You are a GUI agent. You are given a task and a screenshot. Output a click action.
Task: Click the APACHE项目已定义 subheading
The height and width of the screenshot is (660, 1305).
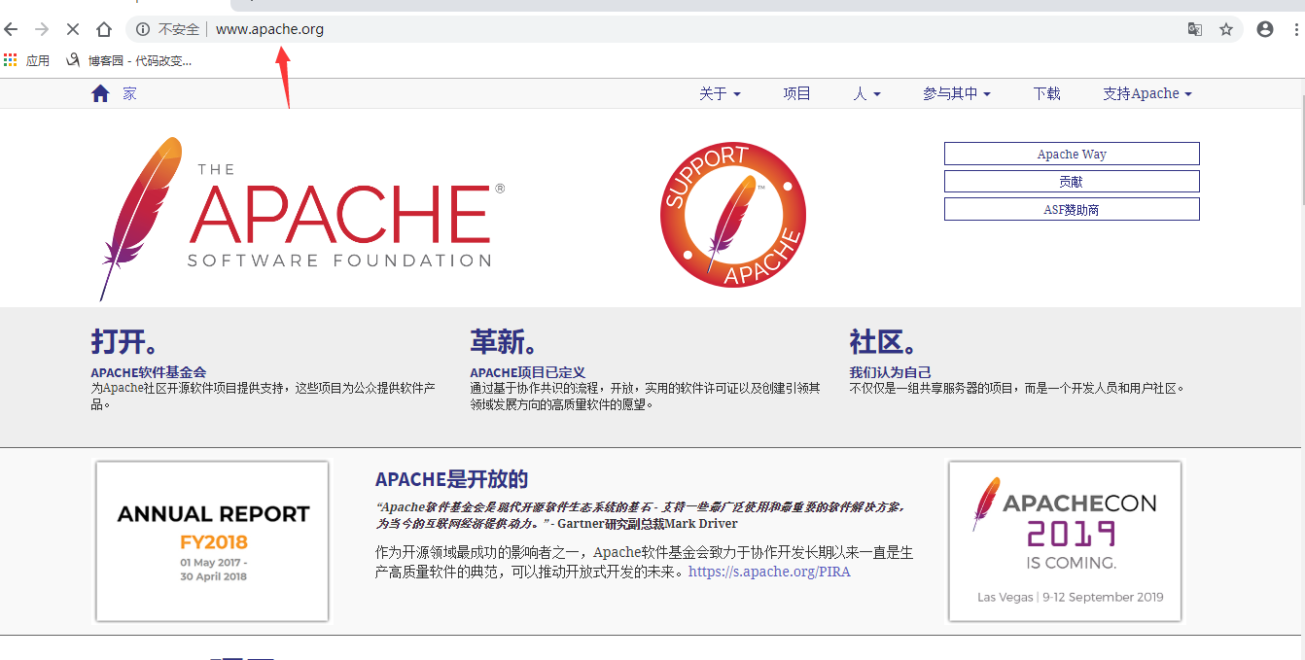pyautogui.click(x=528, y=372)
